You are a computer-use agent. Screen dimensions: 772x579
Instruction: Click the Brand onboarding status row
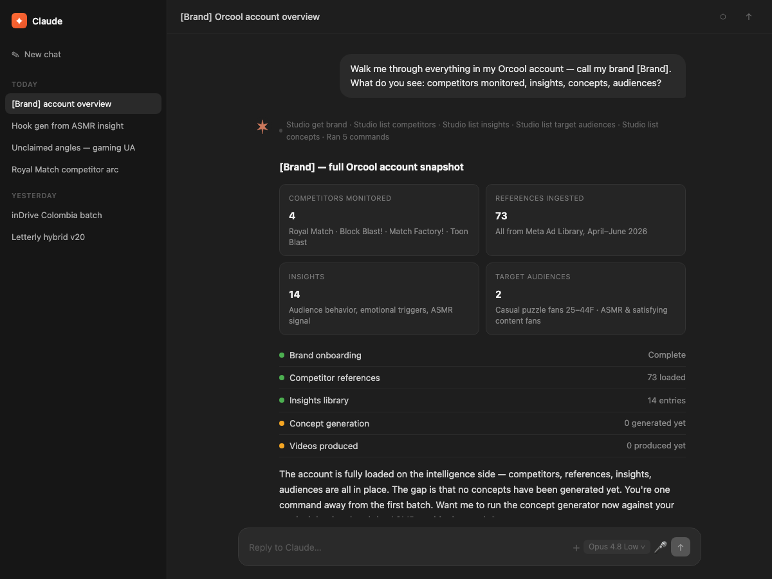(x=482, y=355)
